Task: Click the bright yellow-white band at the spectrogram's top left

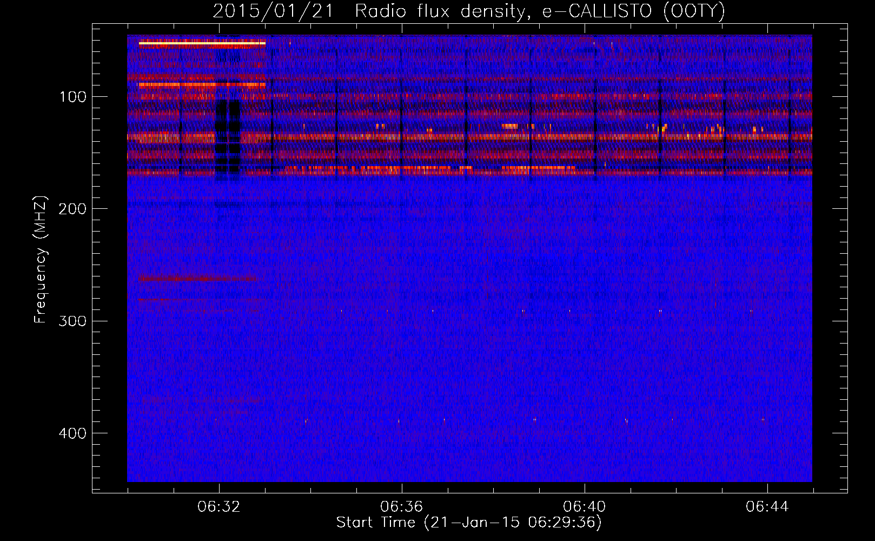Action: (x=202, y=43)
